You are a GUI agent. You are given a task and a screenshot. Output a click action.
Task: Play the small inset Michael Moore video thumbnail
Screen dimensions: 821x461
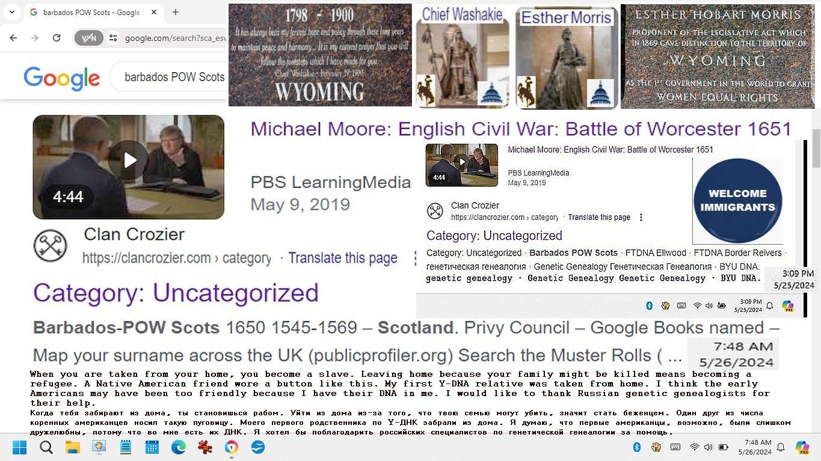461,165
